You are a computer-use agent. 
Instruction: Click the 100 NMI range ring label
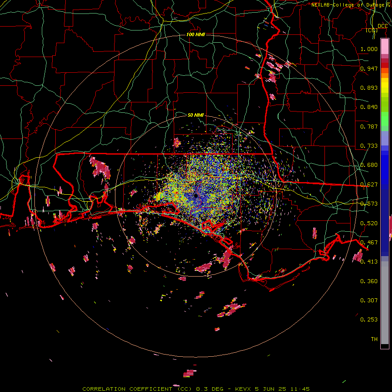196,34
